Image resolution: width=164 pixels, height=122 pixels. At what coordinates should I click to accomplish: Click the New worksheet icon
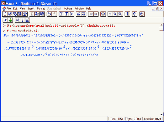(5, 14)
